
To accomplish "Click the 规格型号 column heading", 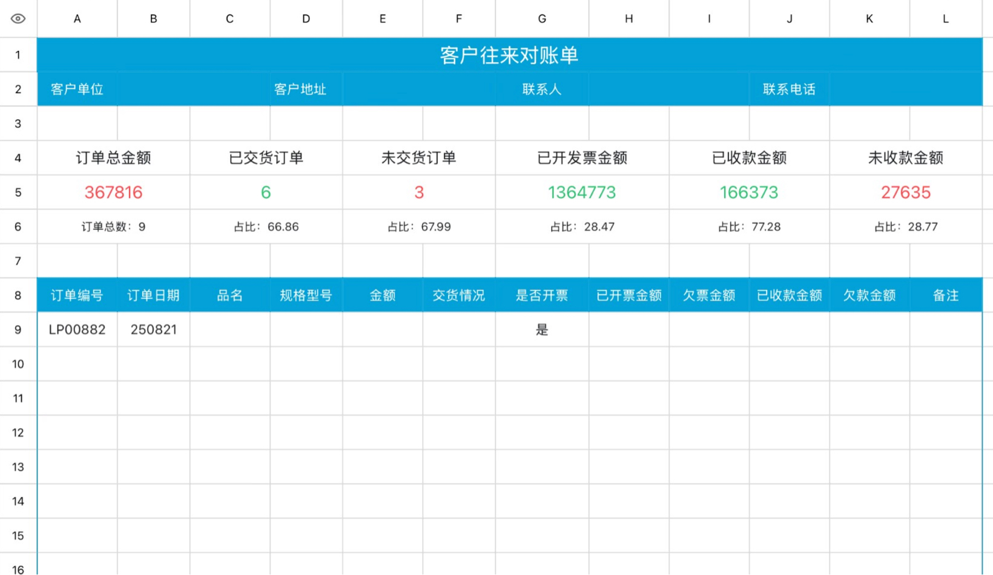I will [x=306, y=295].
